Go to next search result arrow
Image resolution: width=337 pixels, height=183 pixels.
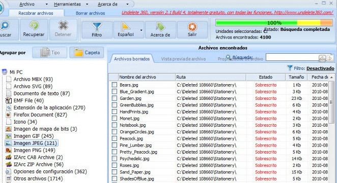click(330, 58)
